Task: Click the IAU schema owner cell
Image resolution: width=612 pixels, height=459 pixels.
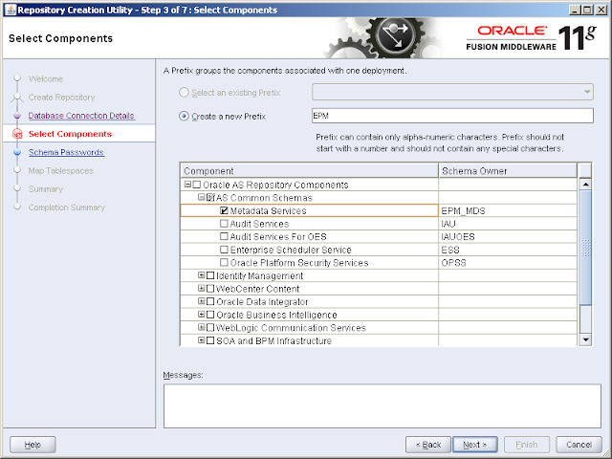Action: pyautogui.click(x=508, y=224)
